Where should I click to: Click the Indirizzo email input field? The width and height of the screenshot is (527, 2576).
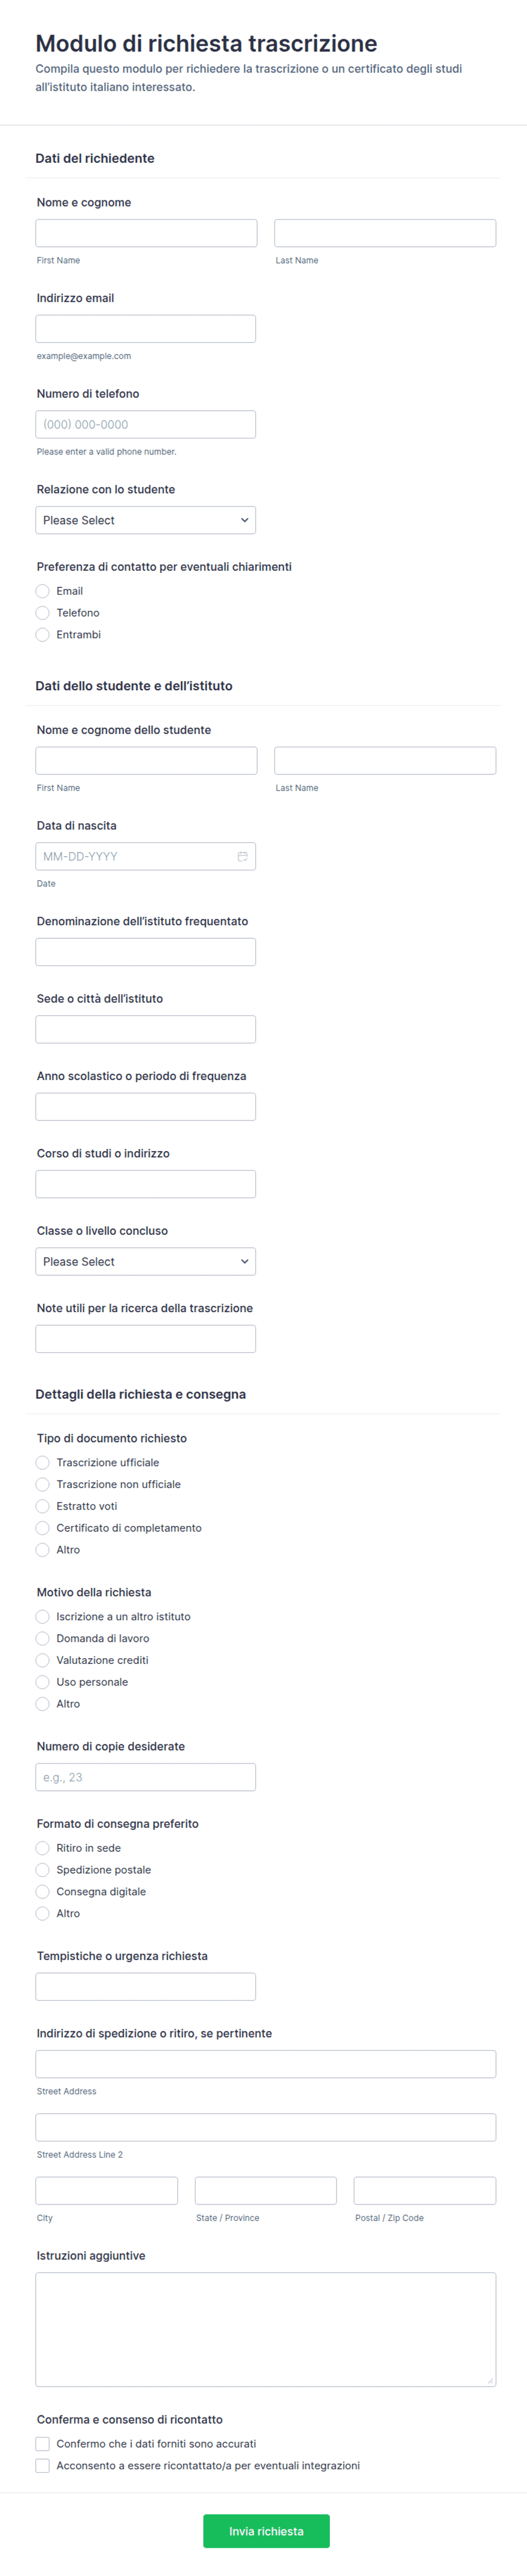pyautogui.click(x=146, y=329)
